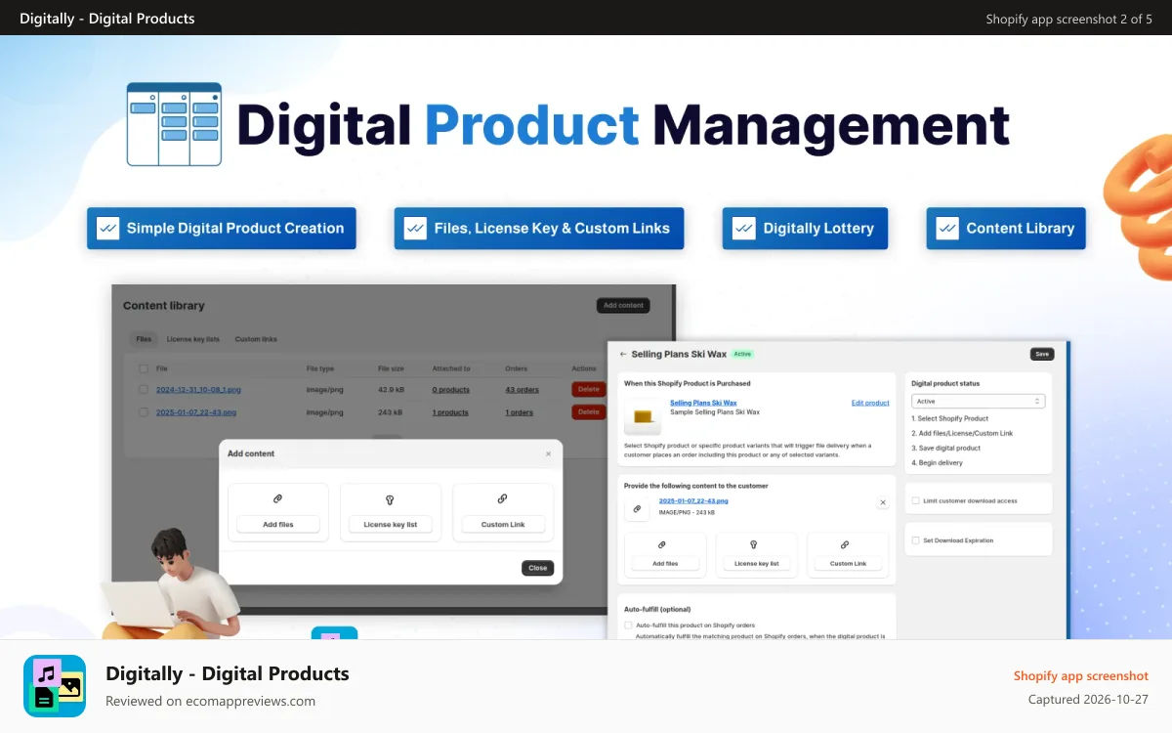1172x733 pixels.
Task: Click checkmark icon on Digitally Lottery badge
Action: [743, 228]
